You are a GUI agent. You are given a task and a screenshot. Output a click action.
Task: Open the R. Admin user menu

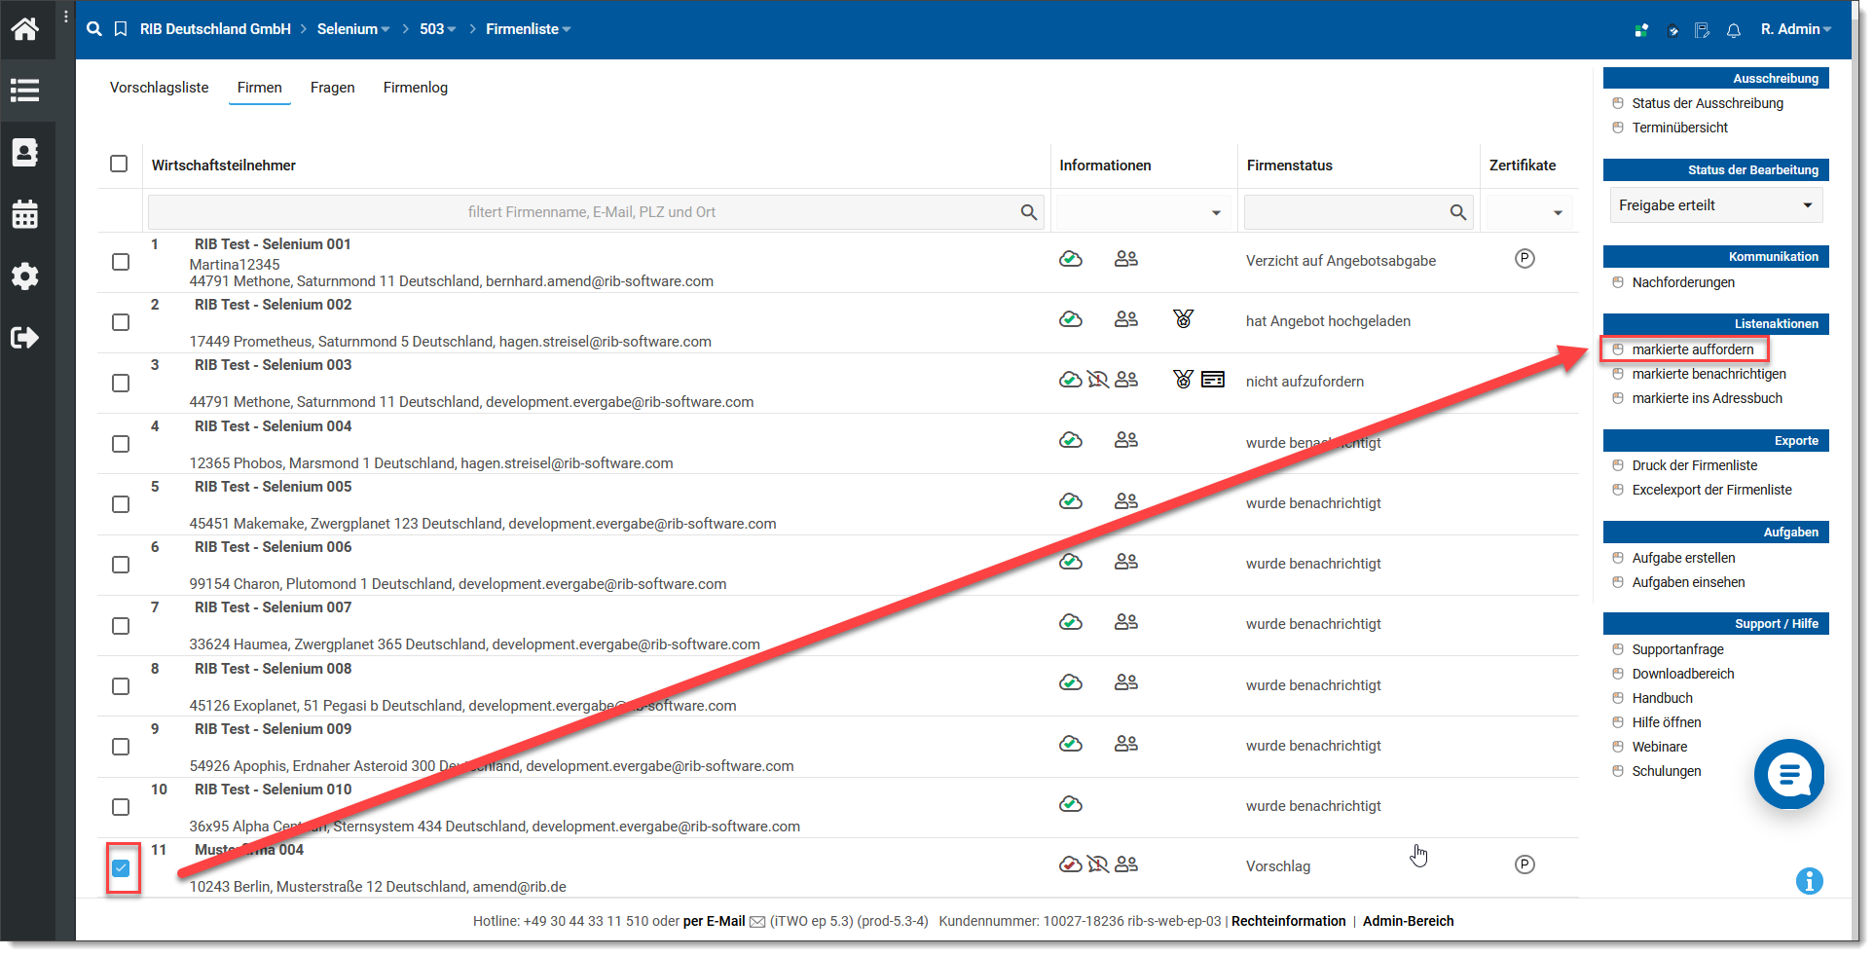click(1796, 29)
